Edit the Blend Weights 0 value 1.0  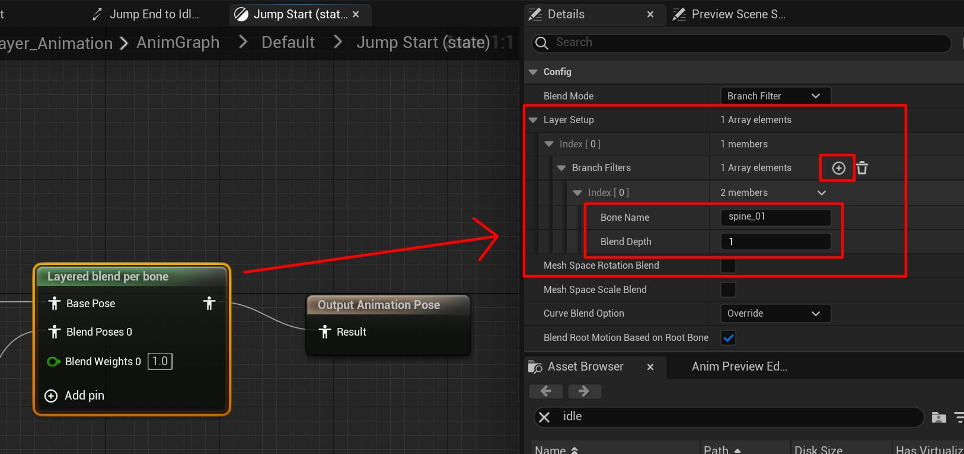[x=160, y=362]
